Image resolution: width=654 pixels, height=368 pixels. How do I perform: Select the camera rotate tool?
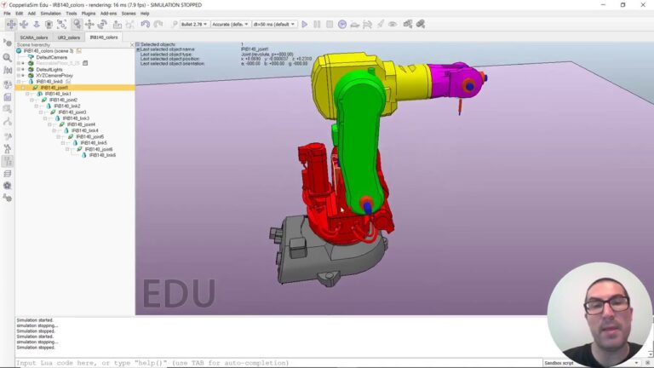(x=24, y=24)
